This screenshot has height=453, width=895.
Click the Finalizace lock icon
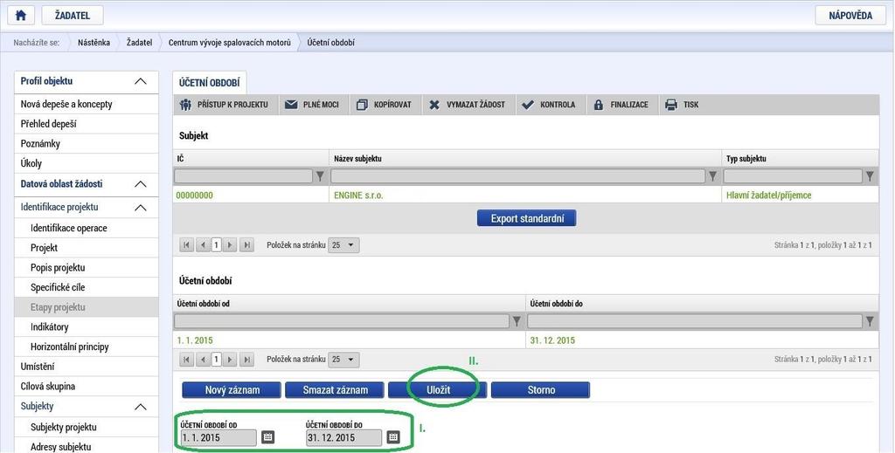(598, 105)
